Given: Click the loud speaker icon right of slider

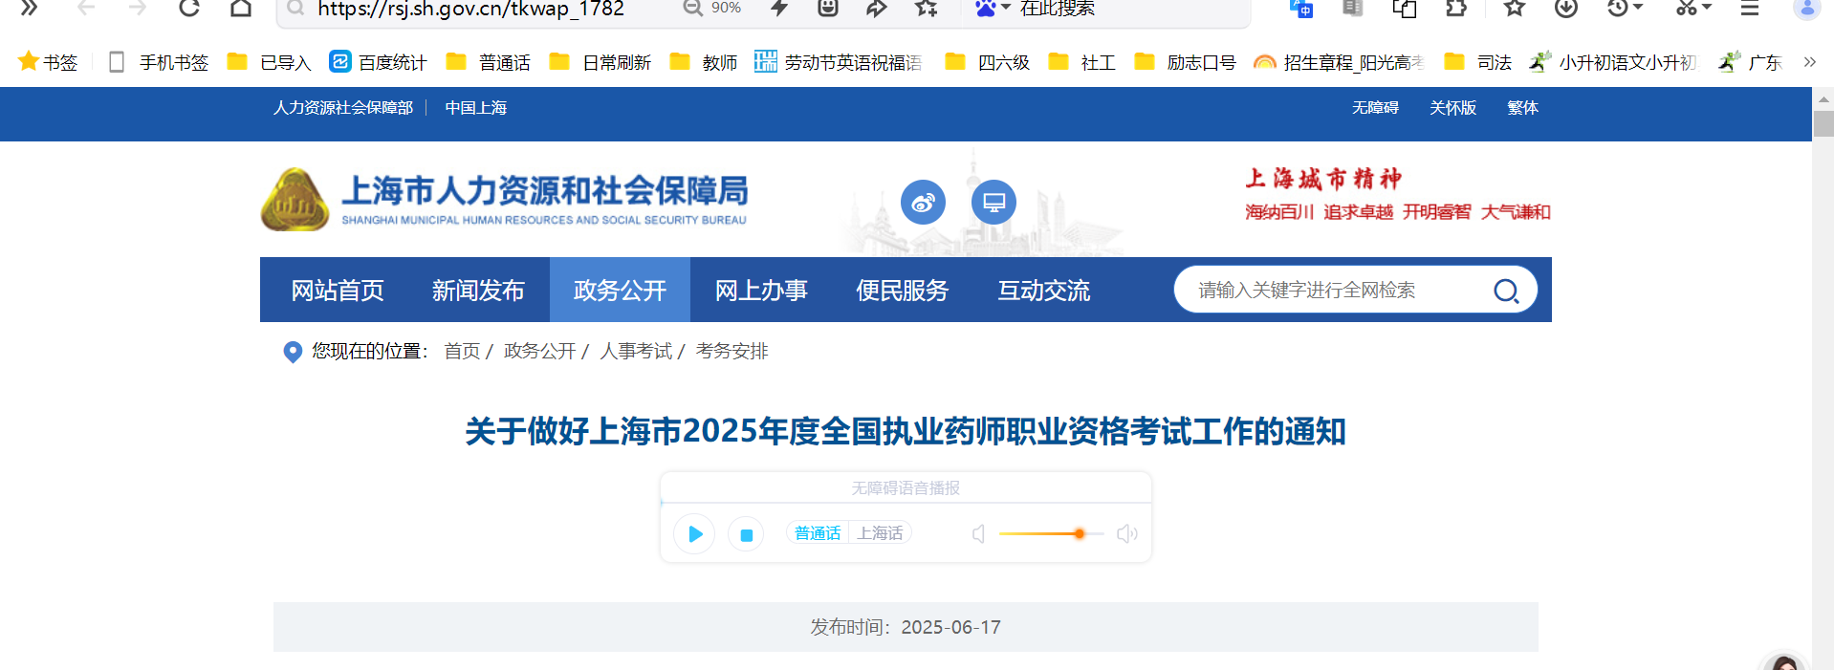Looking at the screenshot, I should pos(1127,534).
